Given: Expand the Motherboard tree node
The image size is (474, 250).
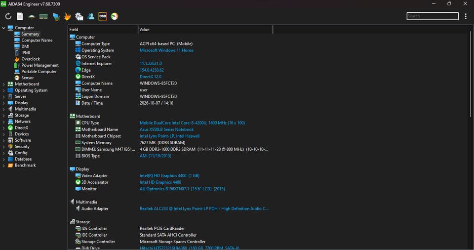Looking at the screenshot, I should (x=3, y=84).
